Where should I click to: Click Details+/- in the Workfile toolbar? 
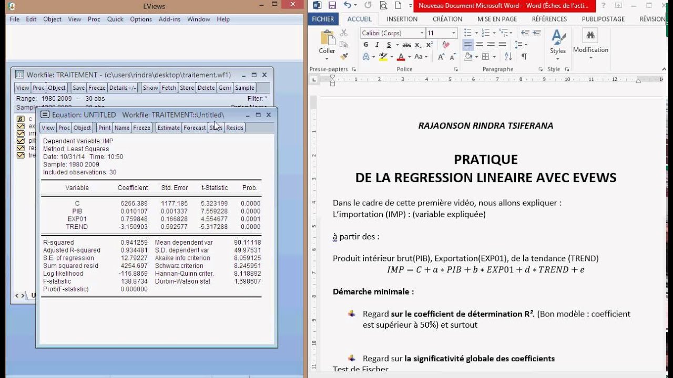(x=123, y=88)
